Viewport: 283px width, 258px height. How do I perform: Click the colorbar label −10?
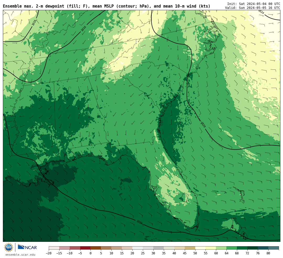click(x=70, y=253)
